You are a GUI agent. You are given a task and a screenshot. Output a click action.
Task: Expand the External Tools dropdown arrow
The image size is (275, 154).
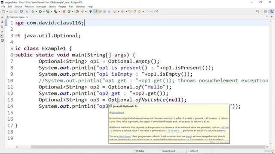click(x=59, y=12)
